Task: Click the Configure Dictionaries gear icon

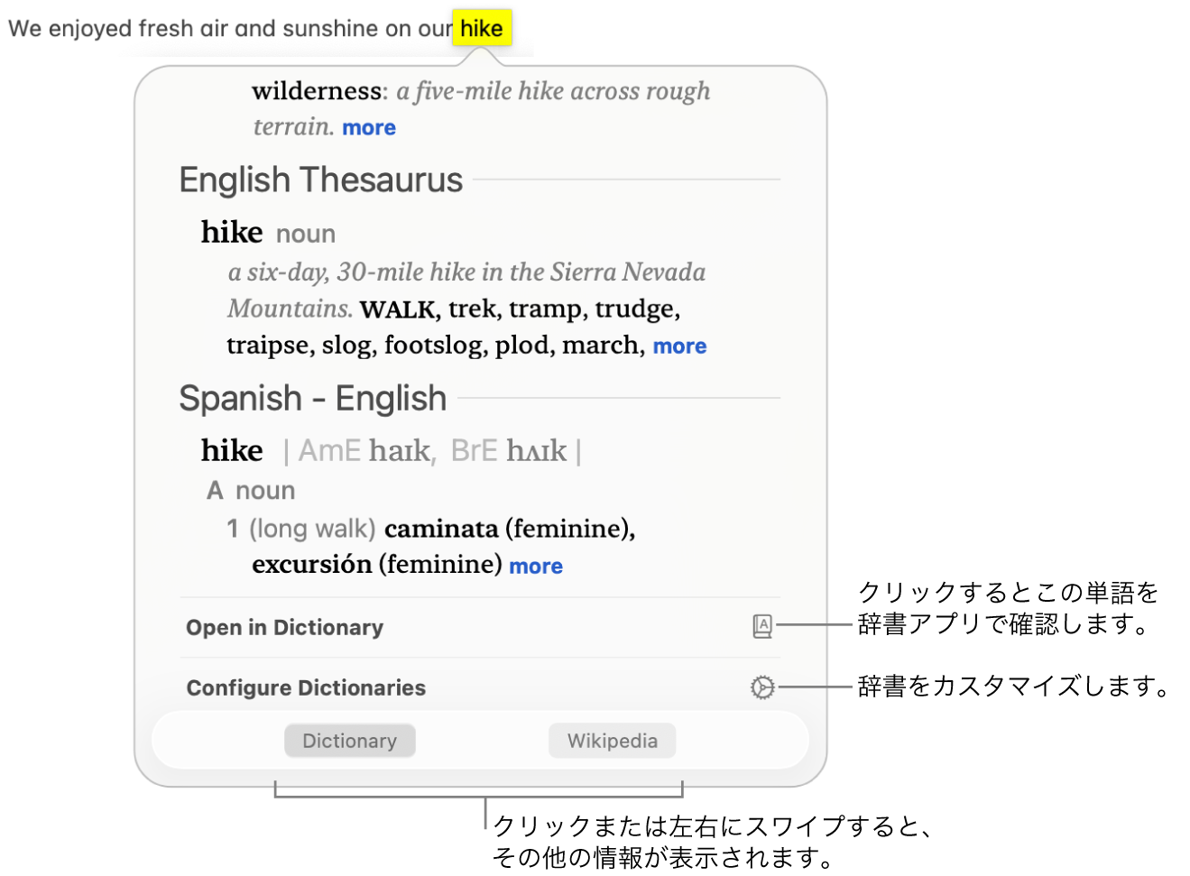Action: tap(762, 687)
